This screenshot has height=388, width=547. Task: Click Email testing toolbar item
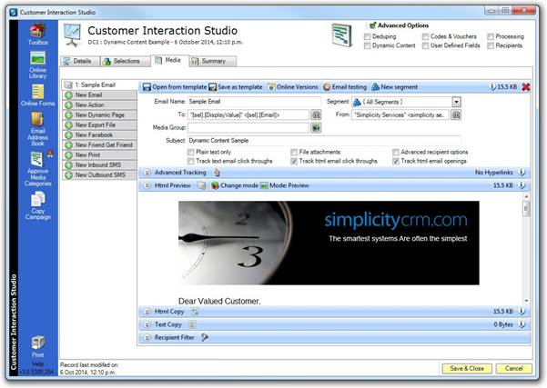pos(345,87)
